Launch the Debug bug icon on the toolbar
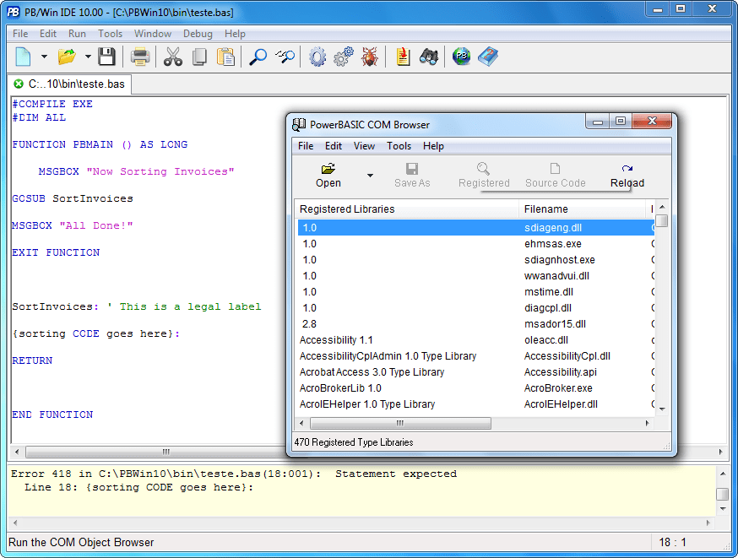The height and width of the screenshot is (558, 738). pyautogui.click(x=369, y=56)
